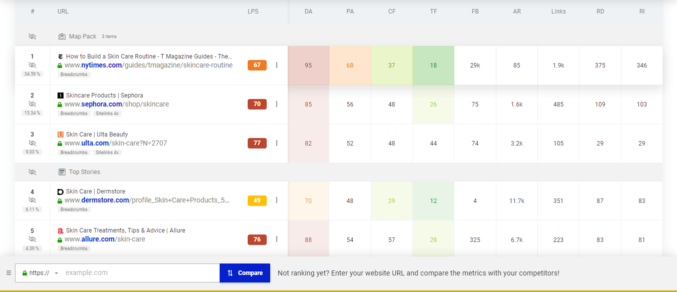Sort by the LPS column header

253,11
